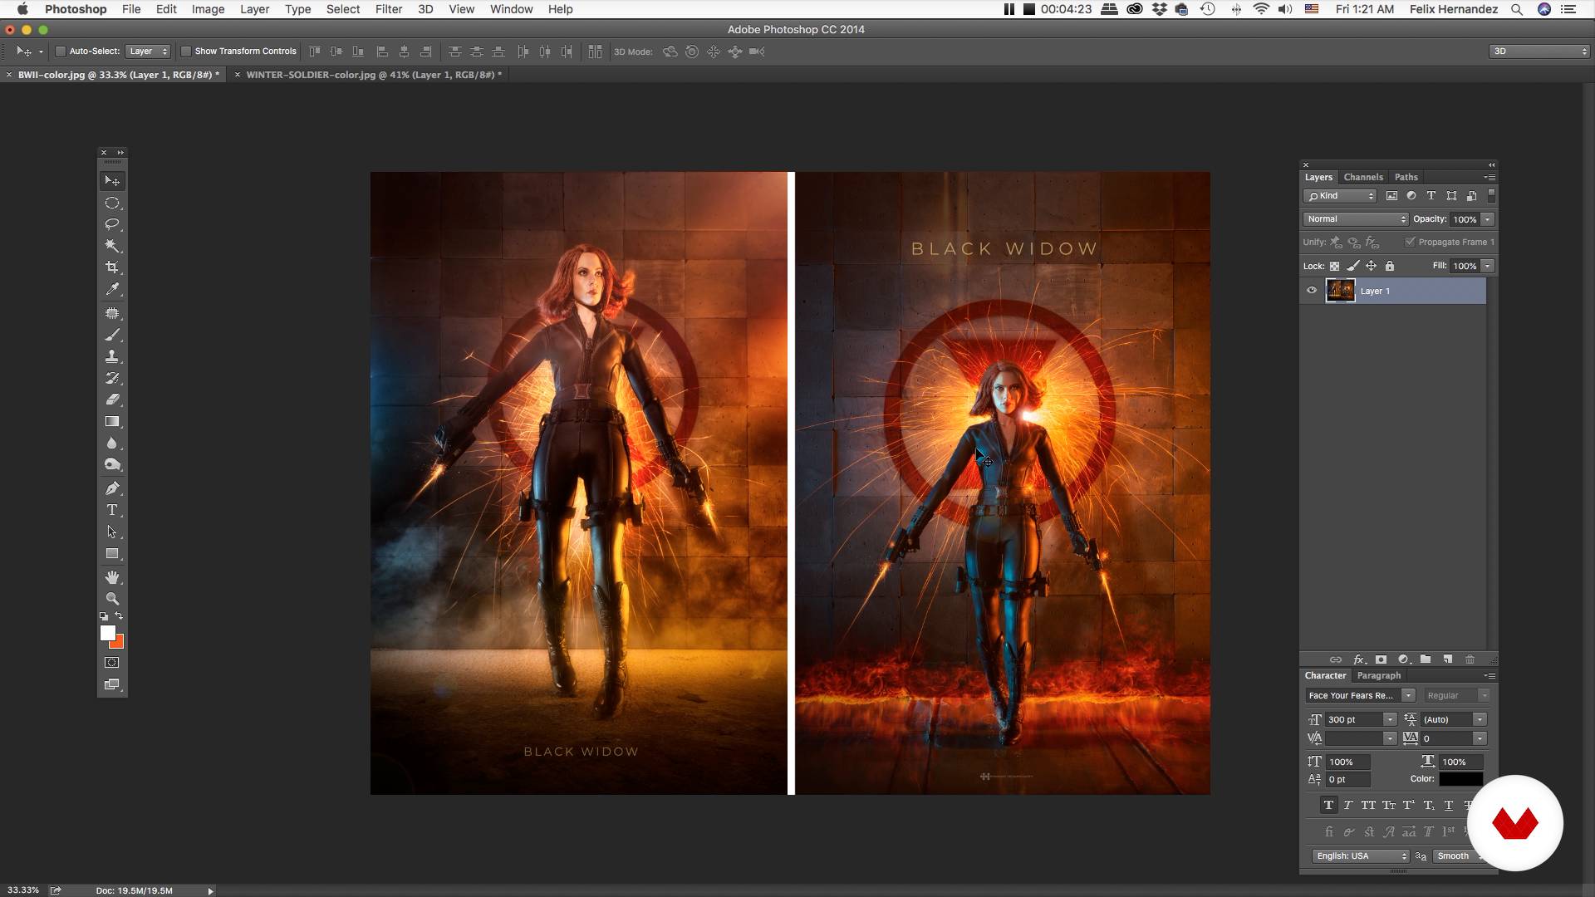The height and width of the screenshot is (897, 1595).
Task: Toggle layer filtering on or off
Action: click(1491, 196)
